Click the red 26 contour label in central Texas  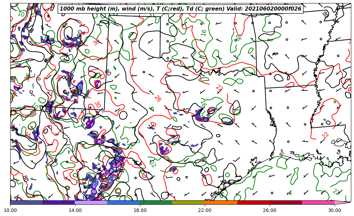pyautogui.click(x=158, y=98)
